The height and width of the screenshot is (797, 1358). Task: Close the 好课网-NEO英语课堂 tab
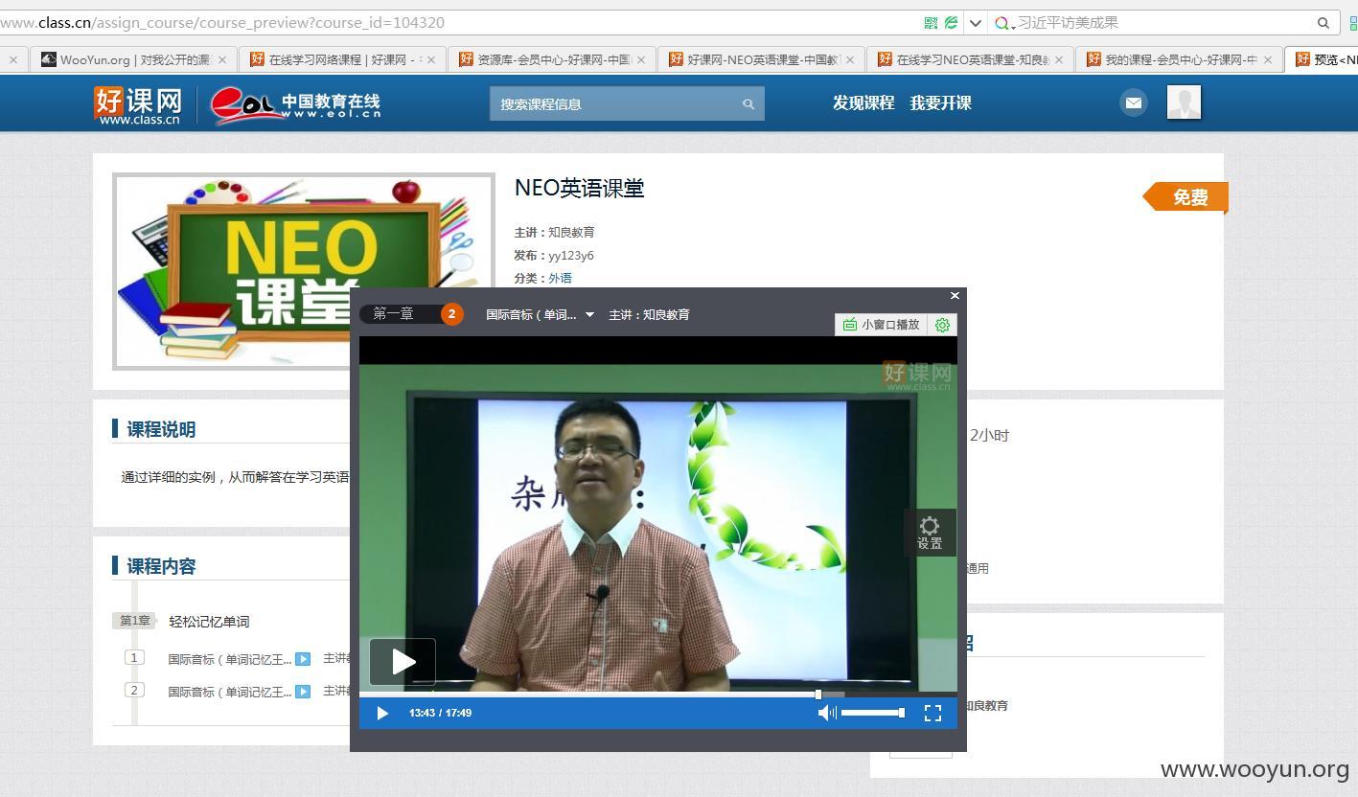[x=849, y=59]
